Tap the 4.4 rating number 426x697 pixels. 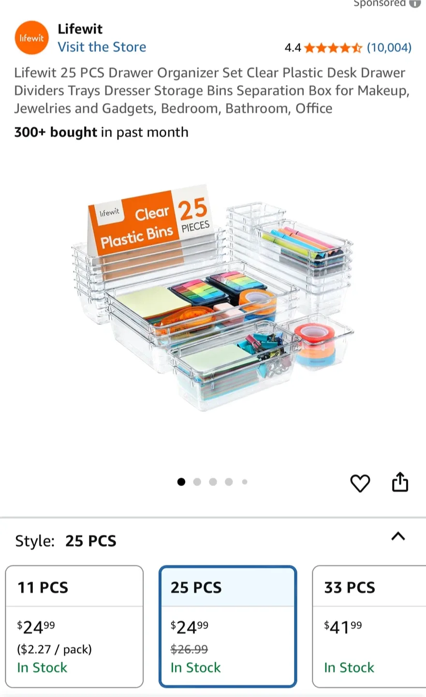pos(293,47)
